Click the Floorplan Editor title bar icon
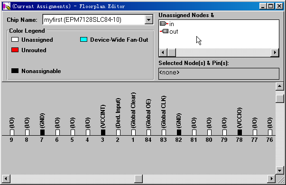Image resolution: width=286 pixels, height=185 pixels. click(7, 6)
